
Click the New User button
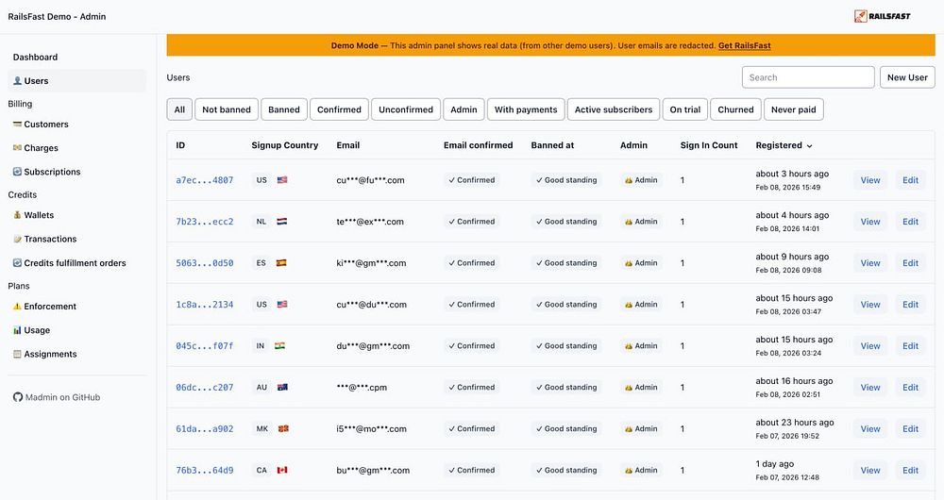click(x=907, y=77)
